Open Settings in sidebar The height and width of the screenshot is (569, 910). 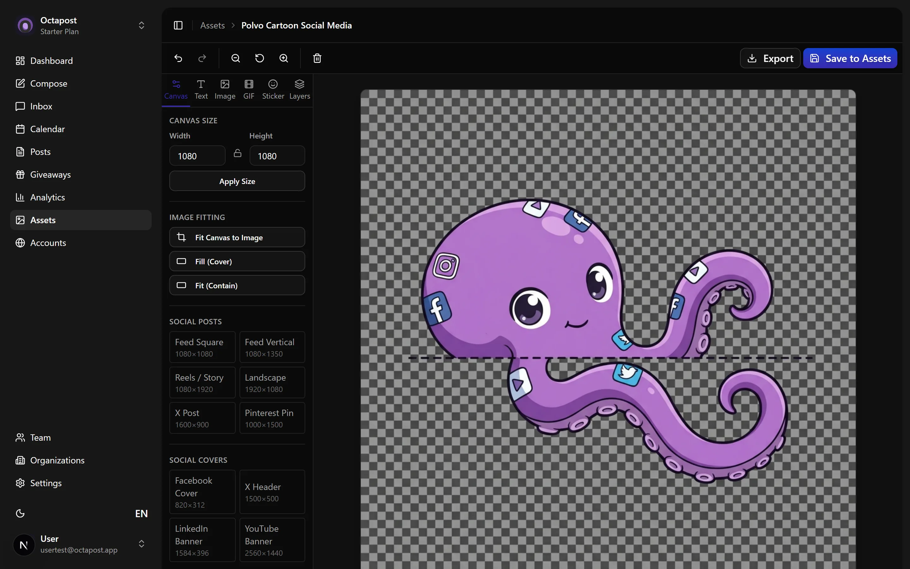[81, 483]
